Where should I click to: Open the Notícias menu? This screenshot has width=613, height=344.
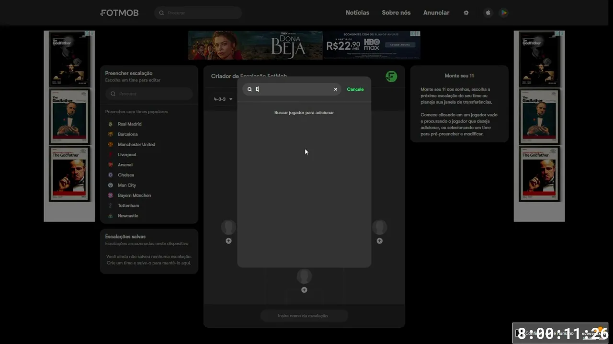[x=357, y=13]
